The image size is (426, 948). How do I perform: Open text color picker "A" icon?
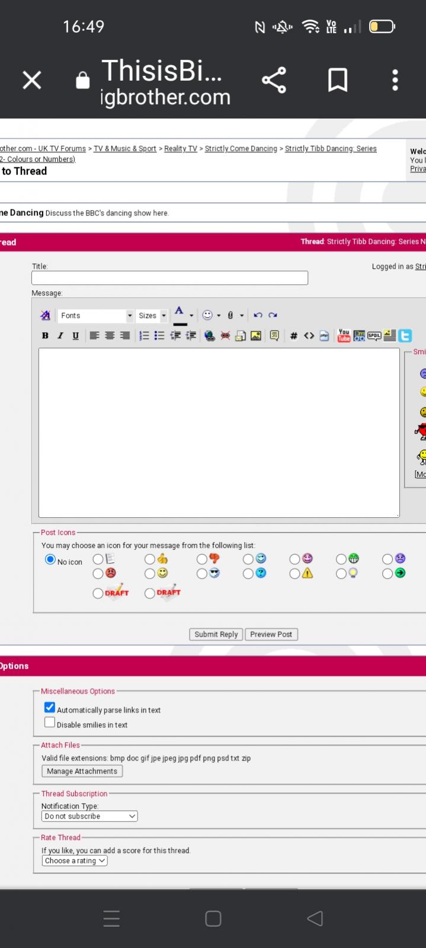(180, 314)
